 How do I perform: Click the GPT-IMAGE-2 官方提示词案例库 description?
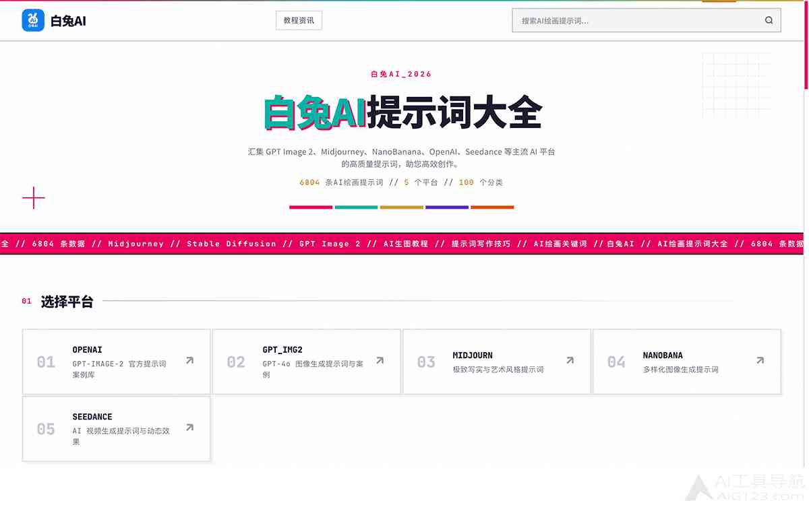[119, 369]
